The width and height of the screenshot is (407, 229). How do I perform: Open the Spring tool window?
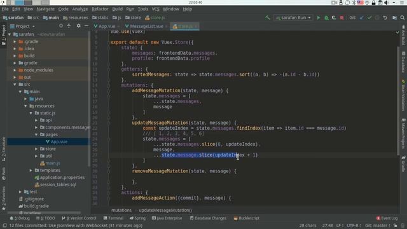click(x=137, y=218)
